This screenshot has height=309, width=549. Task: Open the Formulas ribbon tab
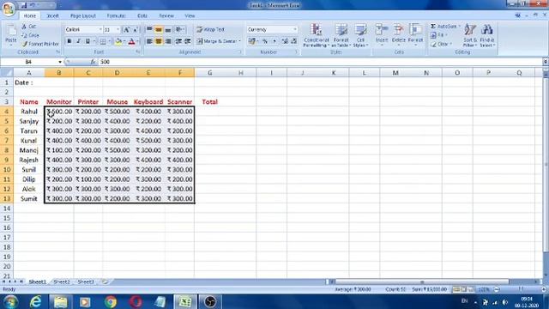click(x=116, y=15)
